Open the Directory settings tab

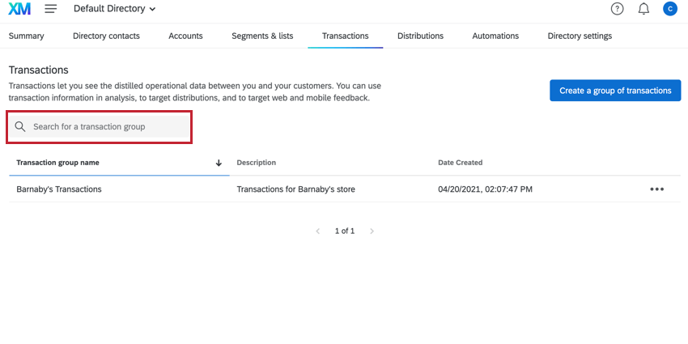coord(580,36)
